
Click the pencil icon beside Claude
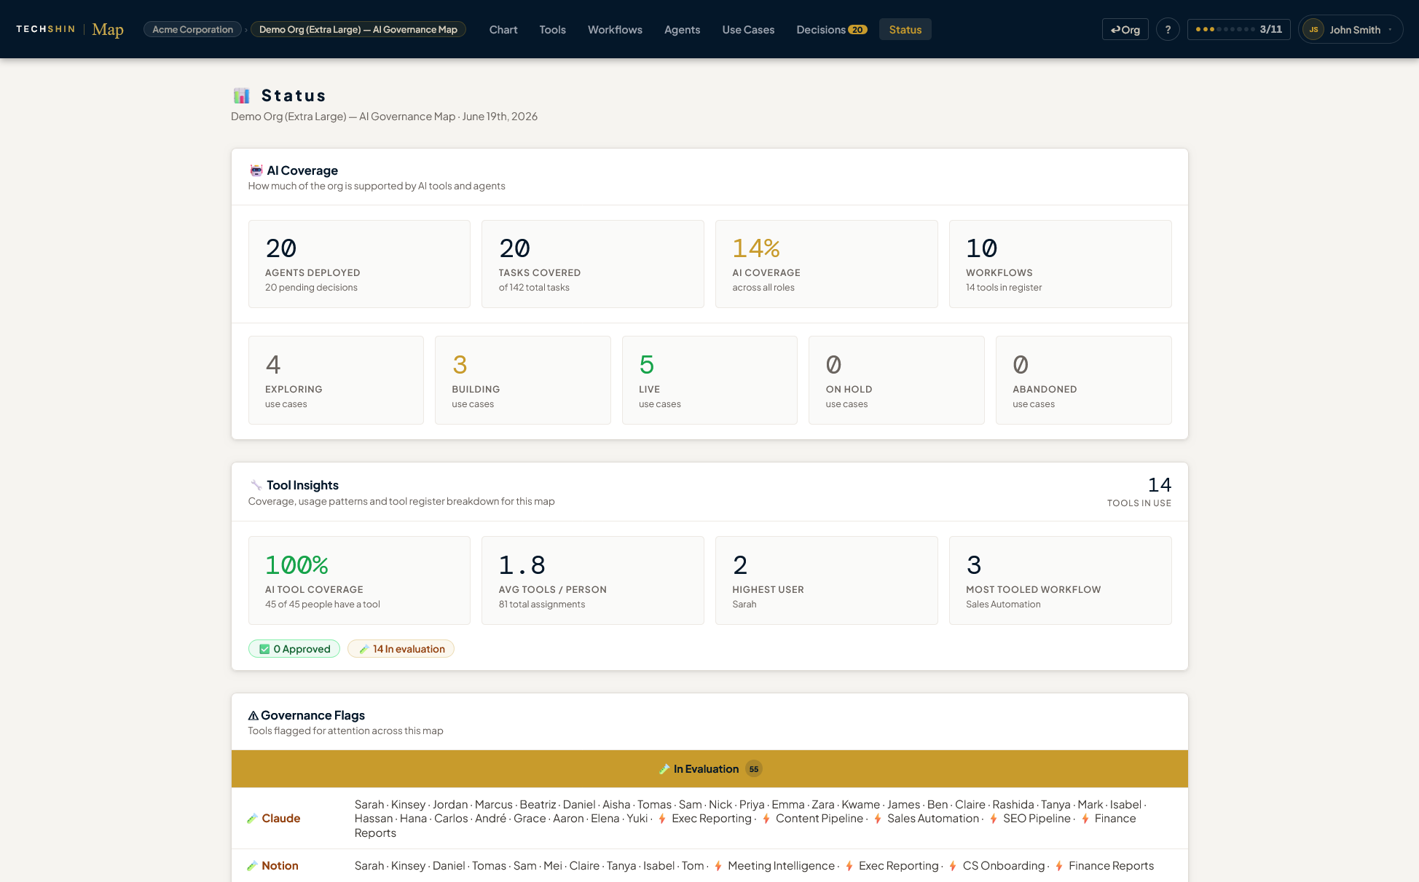pos(252,819)
